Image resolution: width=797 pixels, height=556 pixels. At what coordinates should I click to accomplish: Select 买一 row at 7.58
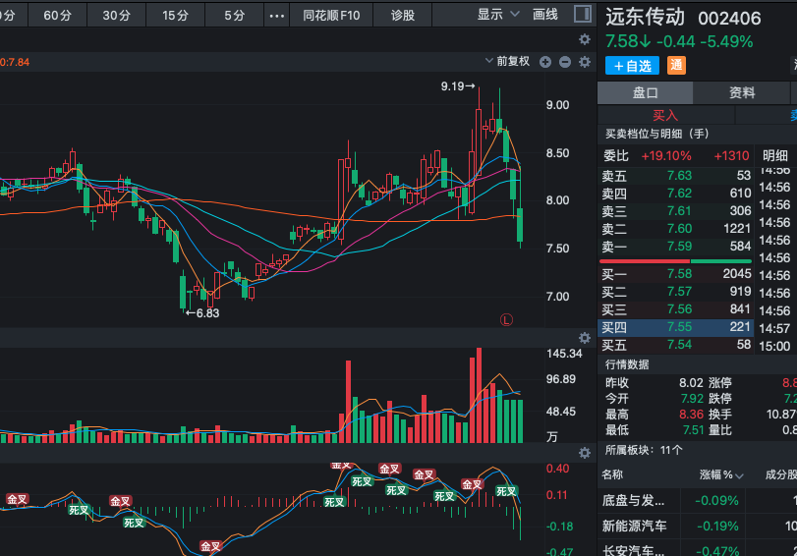click(x=676, y=274)
